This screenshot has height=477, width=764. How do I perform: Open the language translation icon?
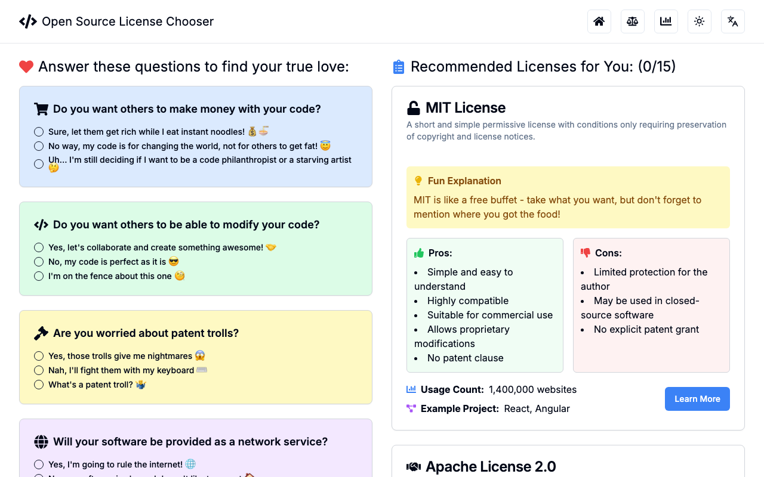tap(733, 21)
